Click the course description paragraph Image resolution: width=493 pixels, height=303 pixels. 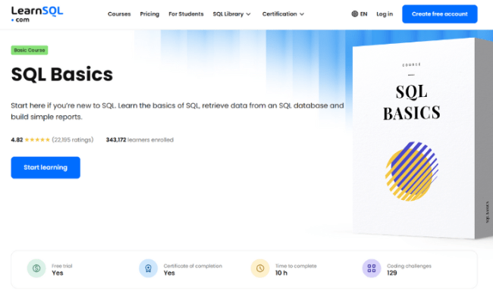(x=177, y=111)
